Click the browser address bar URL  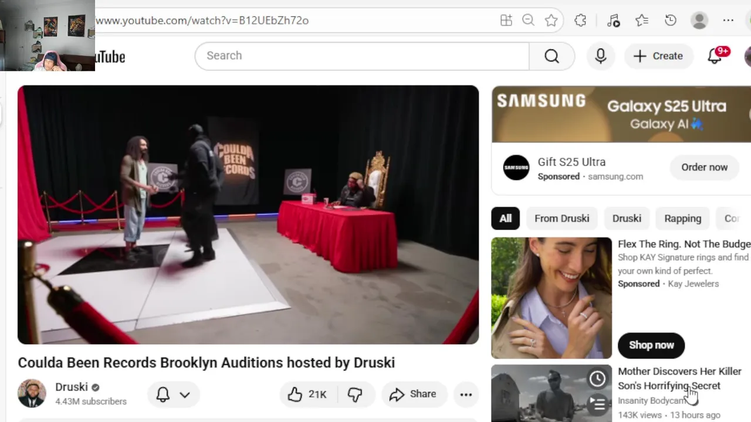point(202,21)
